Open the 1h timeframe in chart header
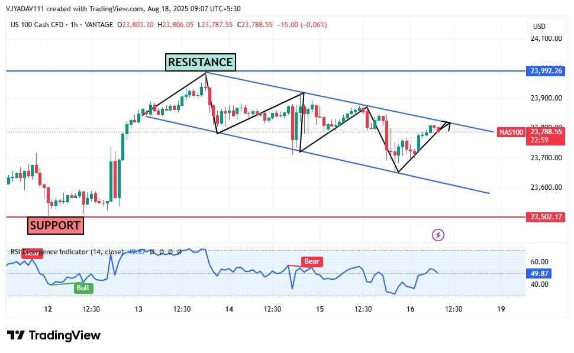The width and height of the screenshot is (574, 353). click(x=75, y=25)
